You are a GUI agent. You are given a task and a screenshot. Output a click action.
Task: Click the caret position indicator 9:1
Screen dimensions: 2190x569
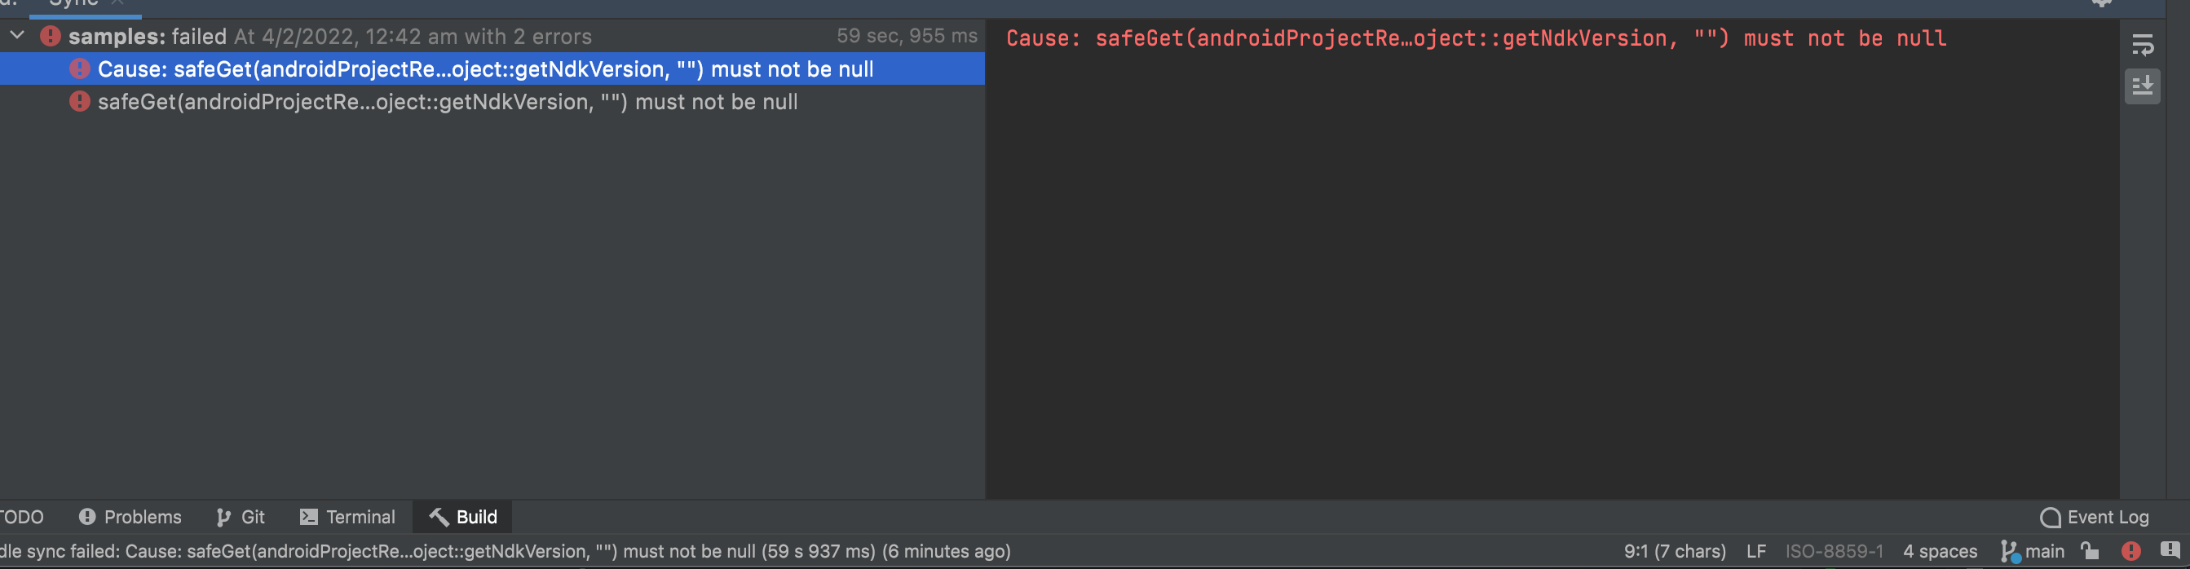(x=1674, y=551)
